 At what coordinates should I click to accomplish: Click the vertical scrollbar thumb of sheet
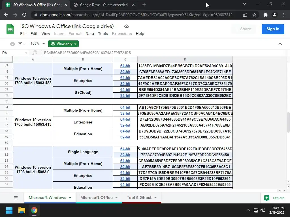(288, 122)
